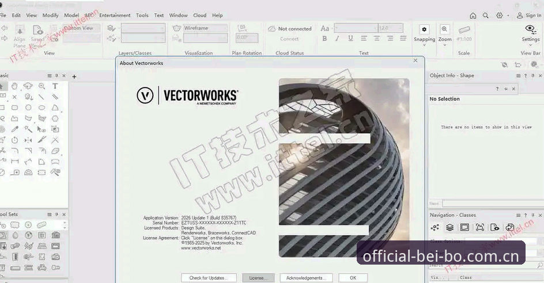The height and width of the screenshot is (283, 544).
Task: Select the Rounded Rectangle tool
Action: click(x=14, y=108)
